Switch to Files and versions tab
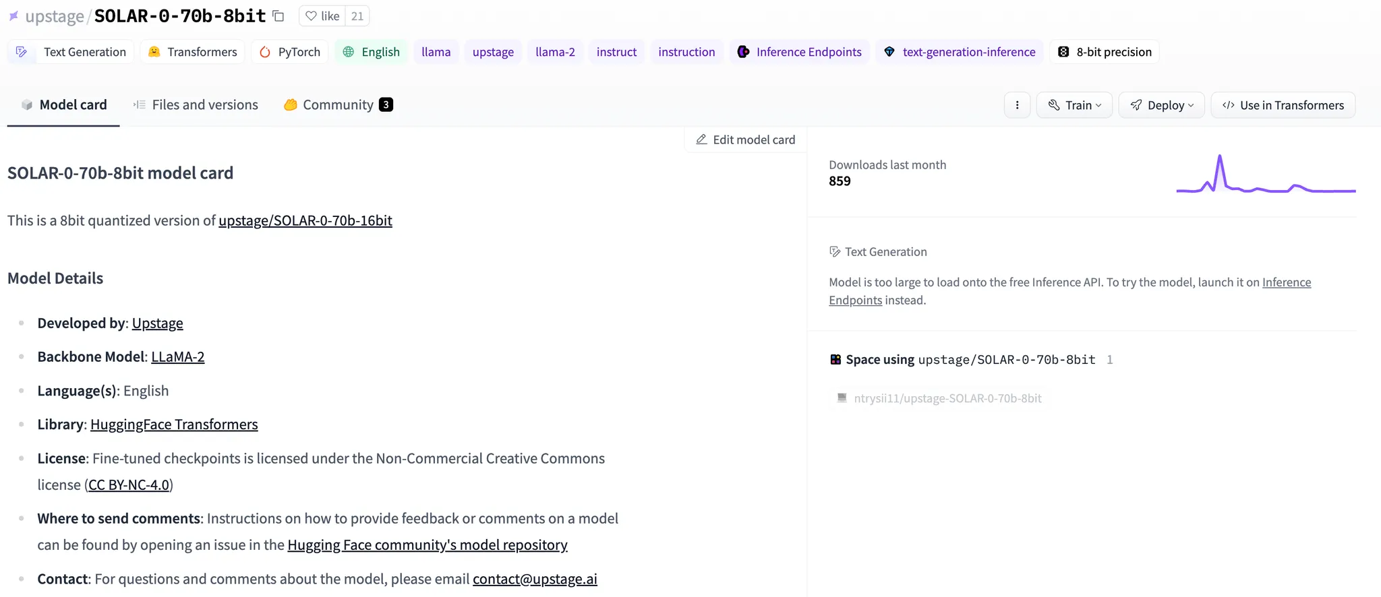The width and height of the screenshot is (1381, 597). pyautogui.click(x=196, y=105)
